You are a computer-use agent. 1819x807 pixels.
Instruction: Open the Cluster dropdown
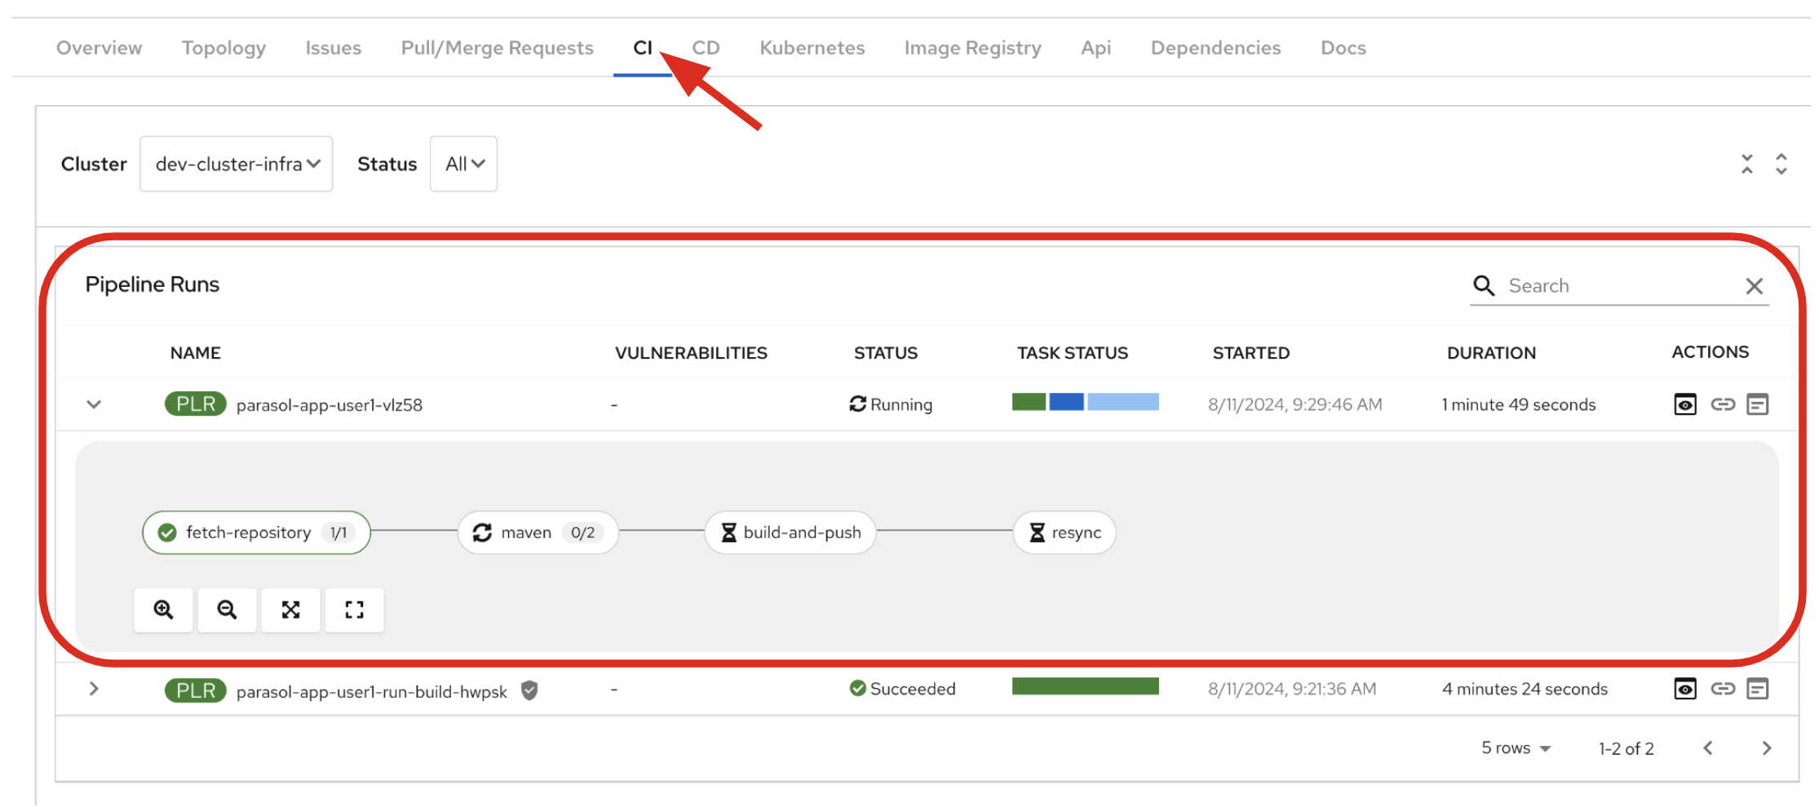[x=236, y=164]
